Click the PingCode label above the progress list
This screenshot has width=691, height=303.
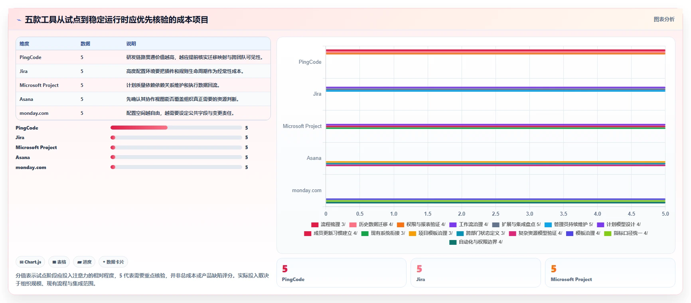pyautogui.click(x=27, y=128)
